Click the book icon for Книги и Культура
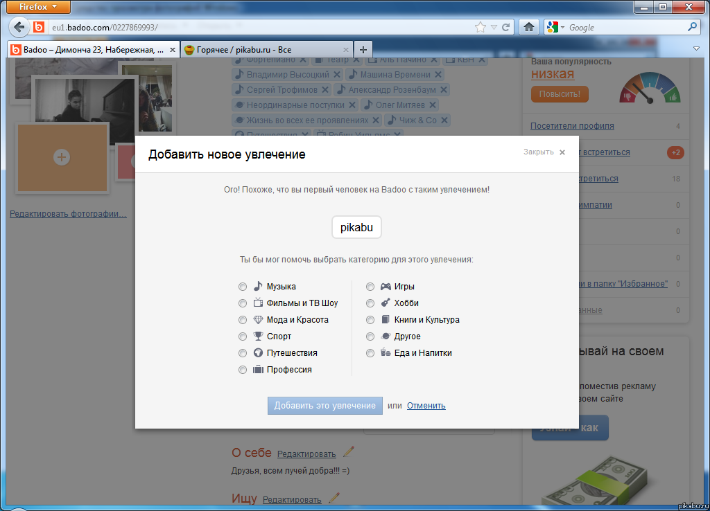The width and height of the screenshot is (710, 511). pos(386,319)
